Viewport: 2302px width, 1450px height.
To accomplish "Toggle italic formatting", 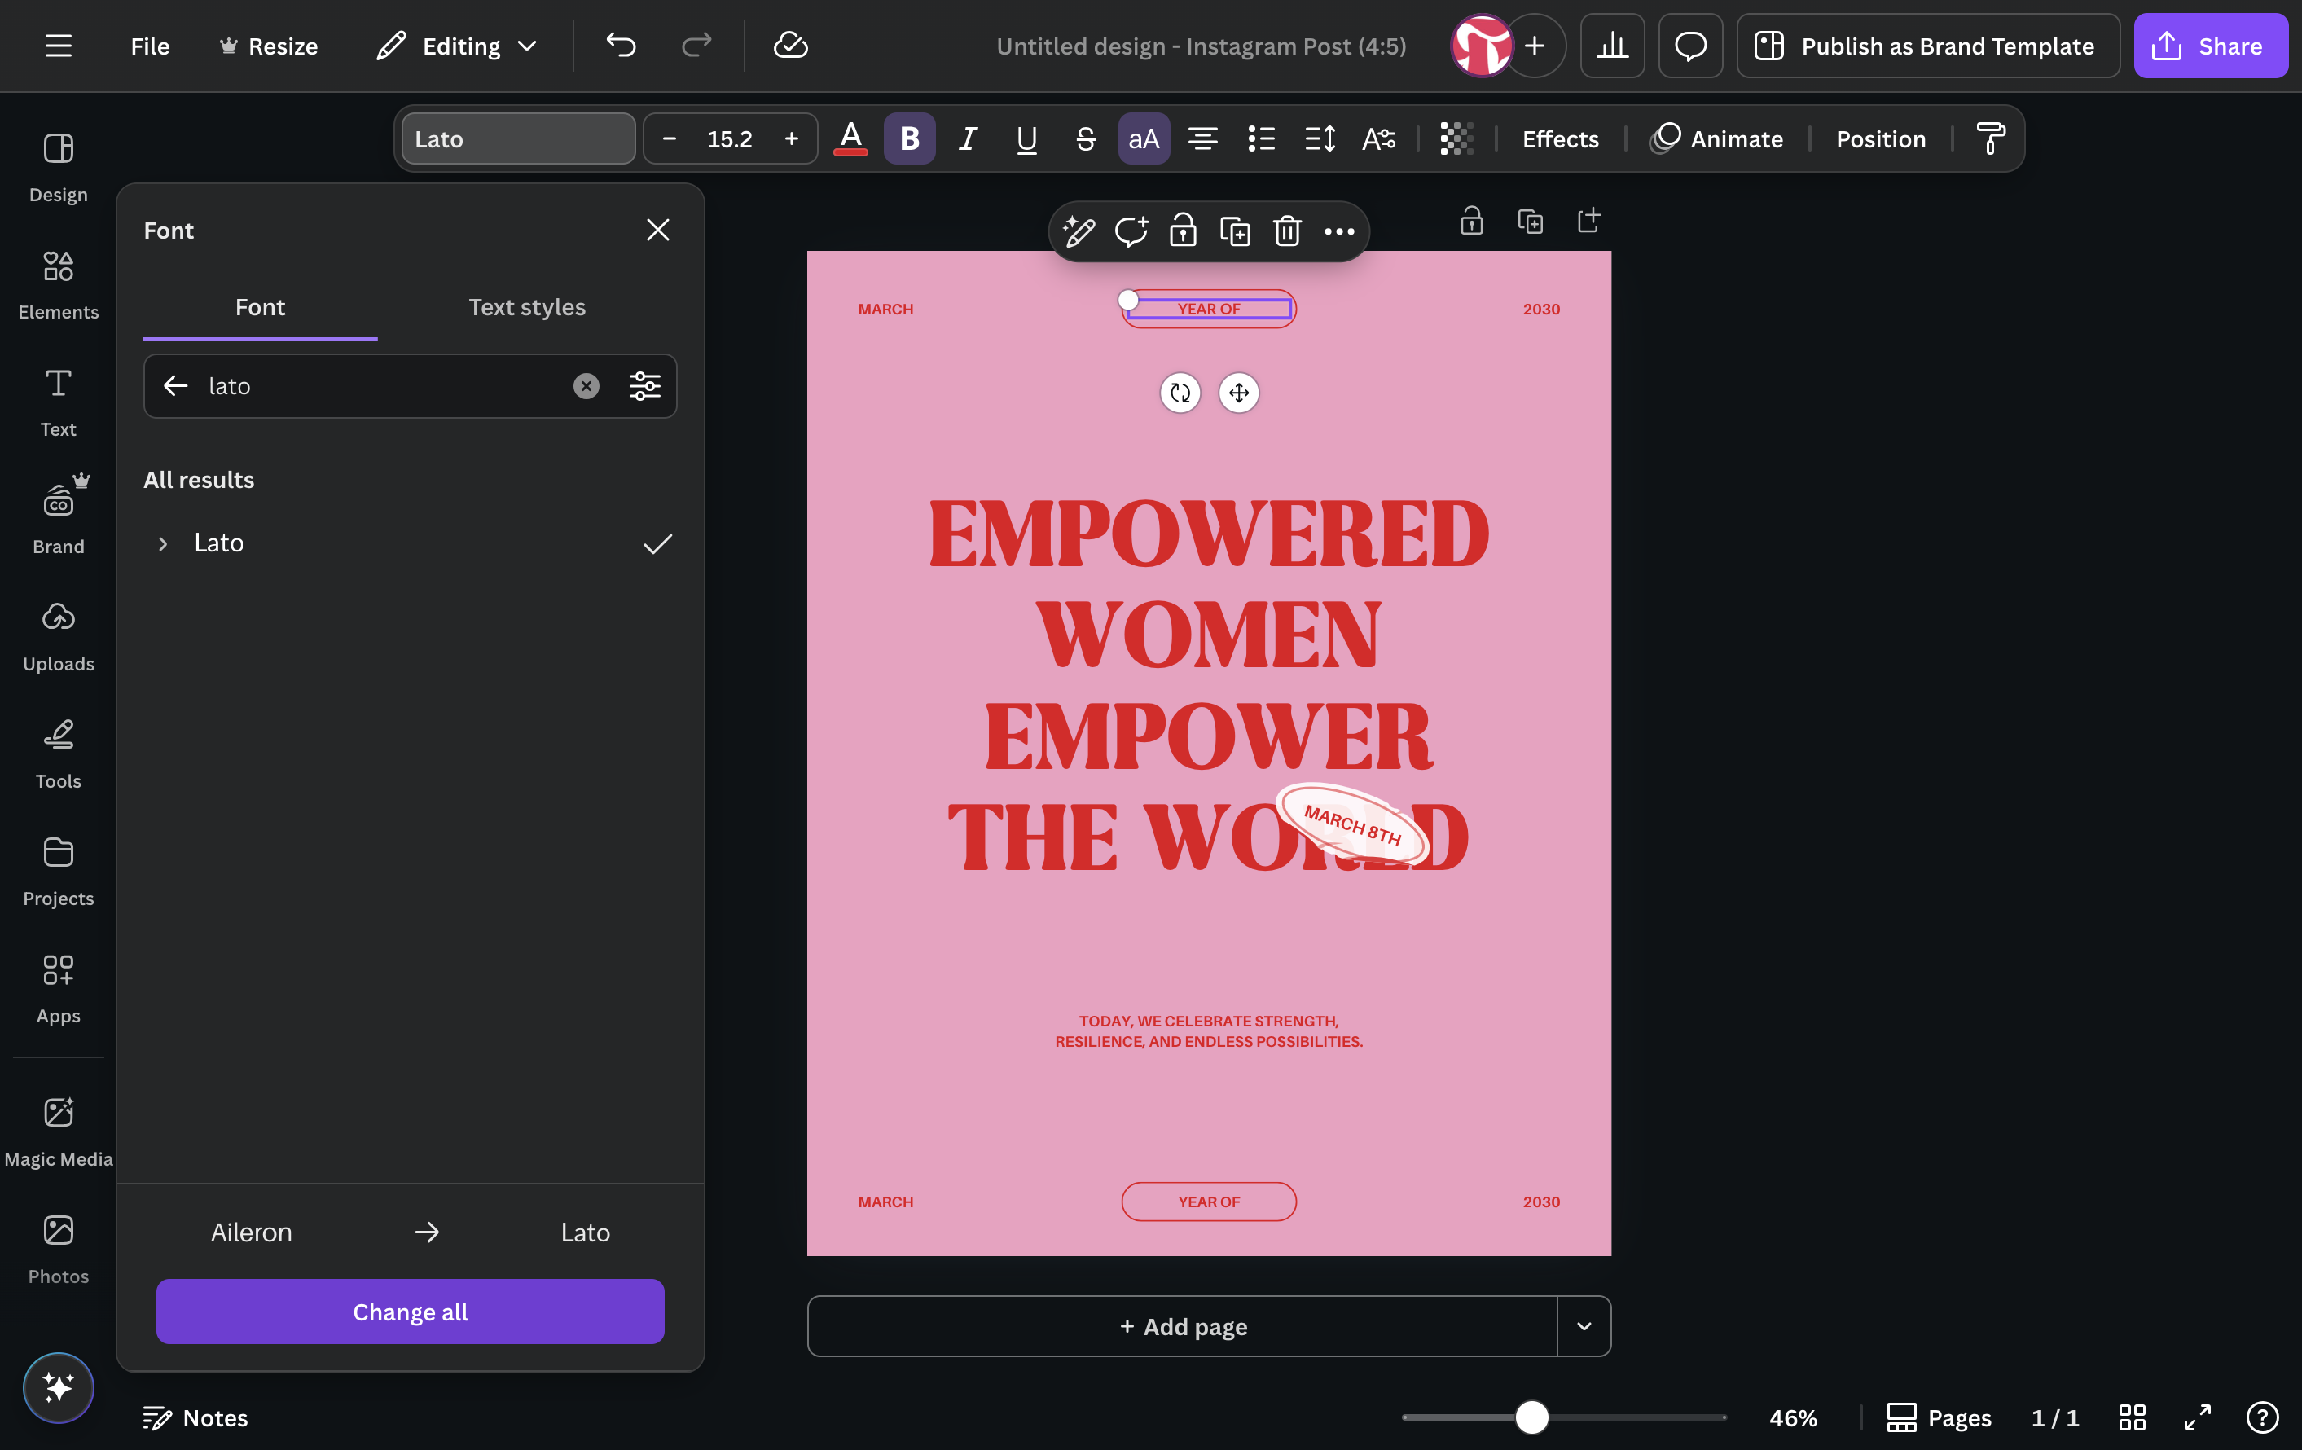I will click(x=968, y=138).
